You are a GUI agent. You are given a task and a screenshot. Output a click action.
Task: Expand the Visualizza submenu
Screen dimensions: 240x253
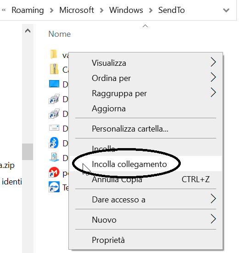[145, 63]
